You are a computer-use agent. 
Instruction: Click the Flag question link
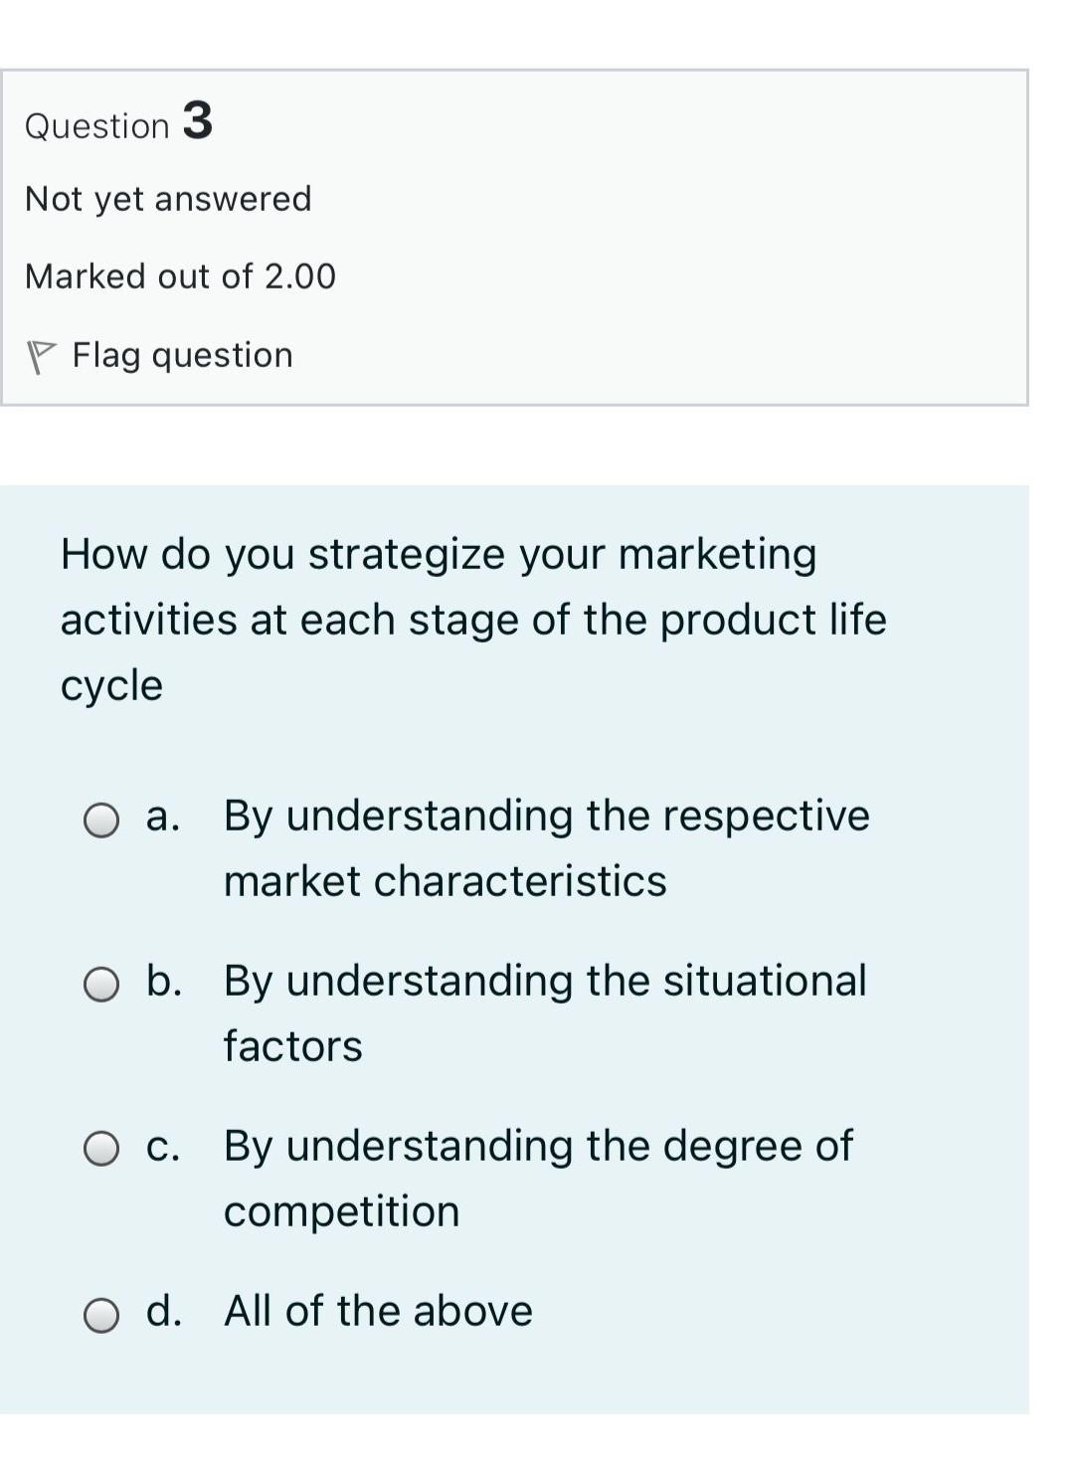(x=182, y=354)
